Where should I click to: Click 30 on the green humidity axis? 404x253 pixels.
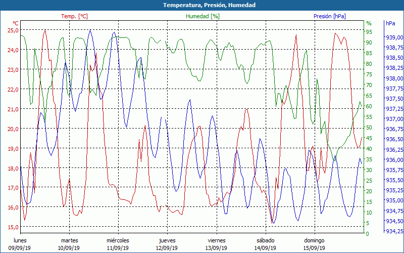click(369, 170)
